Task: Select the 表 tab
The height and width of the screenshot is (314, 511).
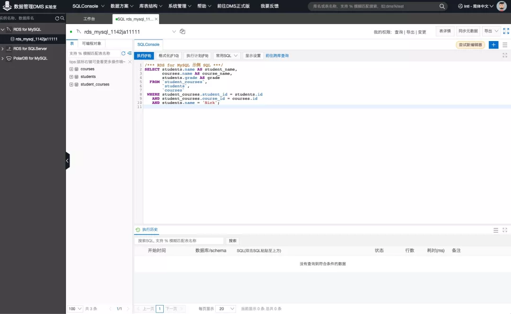Action: click(x=72, y=43)
